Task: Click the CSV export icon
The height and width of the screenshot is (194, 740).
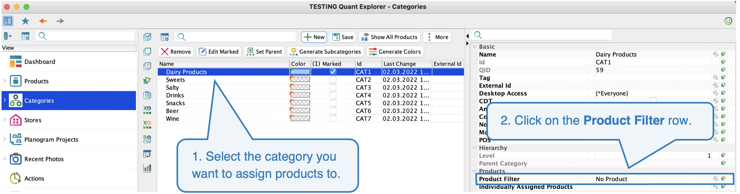Action: tap(147, 139)
